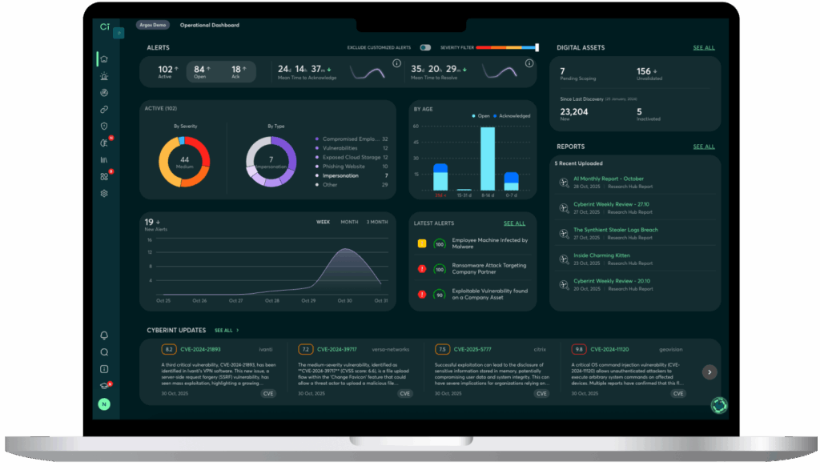This screenshot has width=820, height=470.
Task: Switch New Alerts chart to 3 Month
Action: tap(377, 222)
